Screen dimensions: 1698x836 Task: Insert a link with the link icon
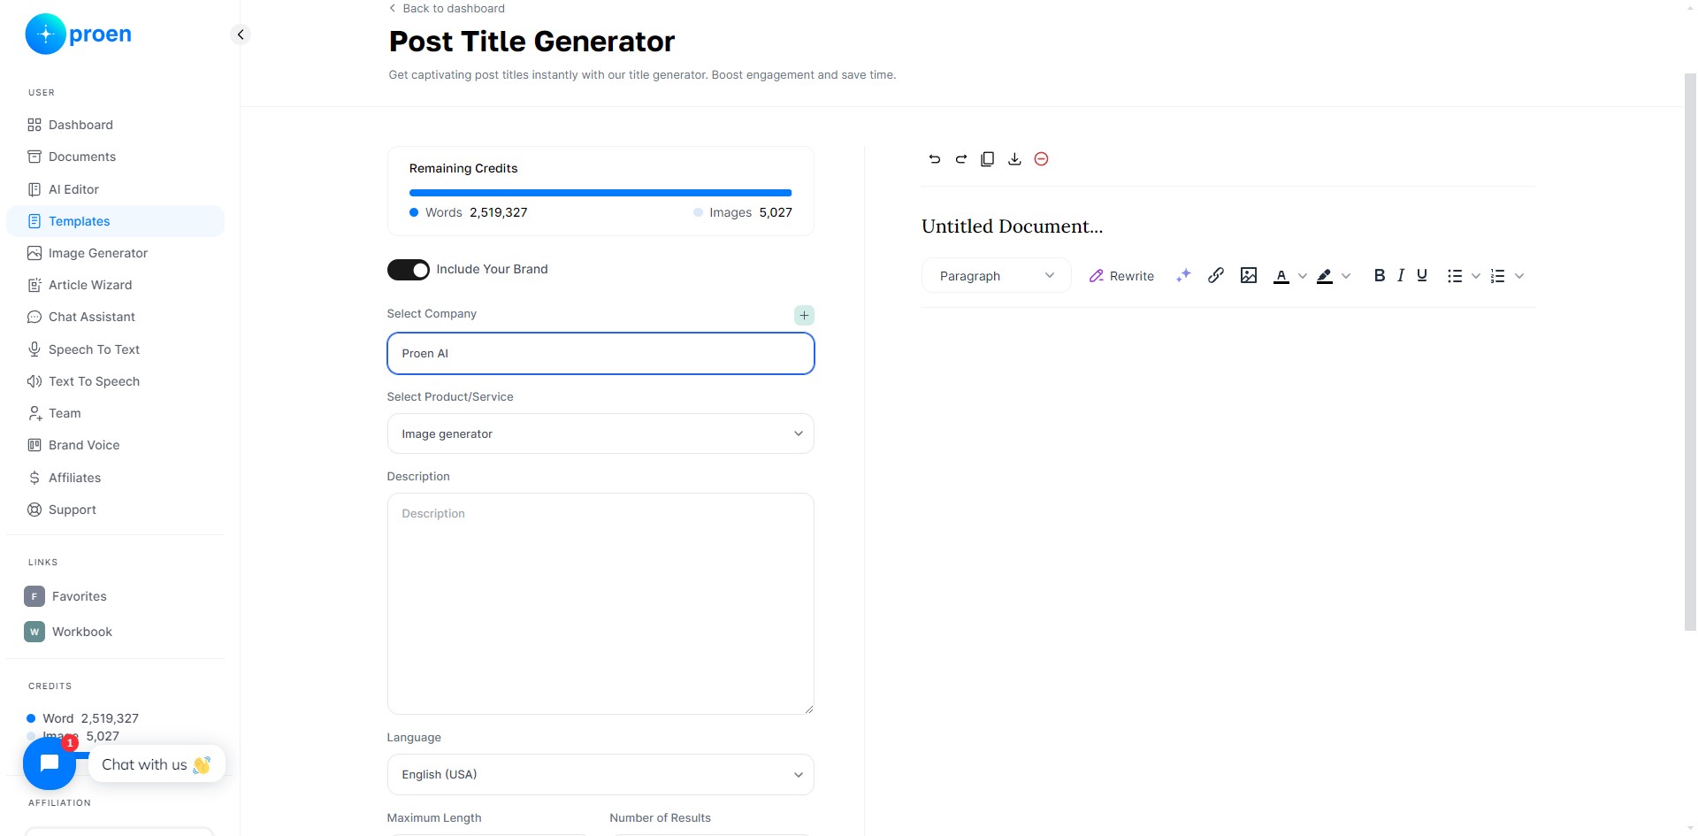point(1216,275)
